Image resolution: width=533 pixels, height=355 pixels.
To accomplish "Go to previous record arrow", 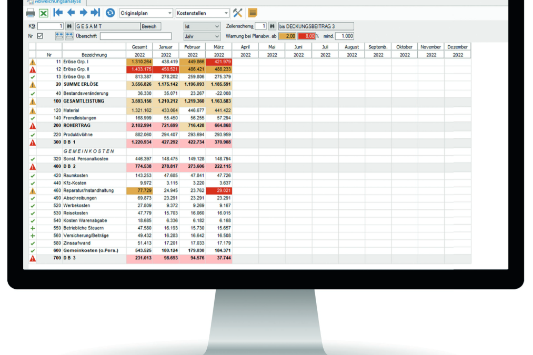I will [71, 13].
